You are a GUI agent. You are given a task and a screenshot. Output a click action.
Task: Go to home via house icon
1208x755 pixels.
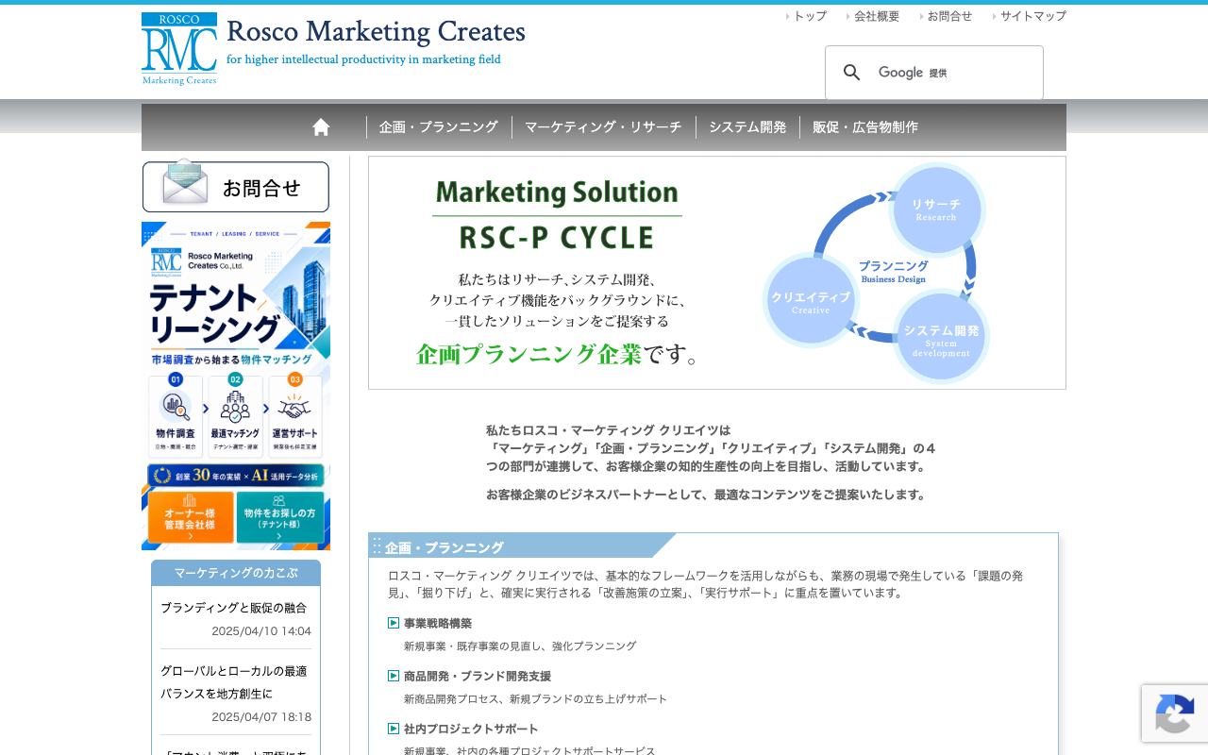pyautogui.click(x=321, y=127)
